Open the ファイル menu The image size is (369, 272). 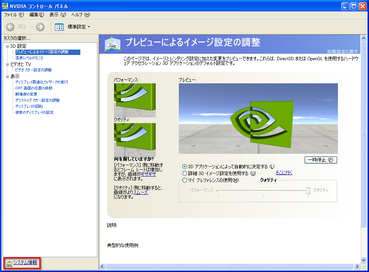[14, 15]
